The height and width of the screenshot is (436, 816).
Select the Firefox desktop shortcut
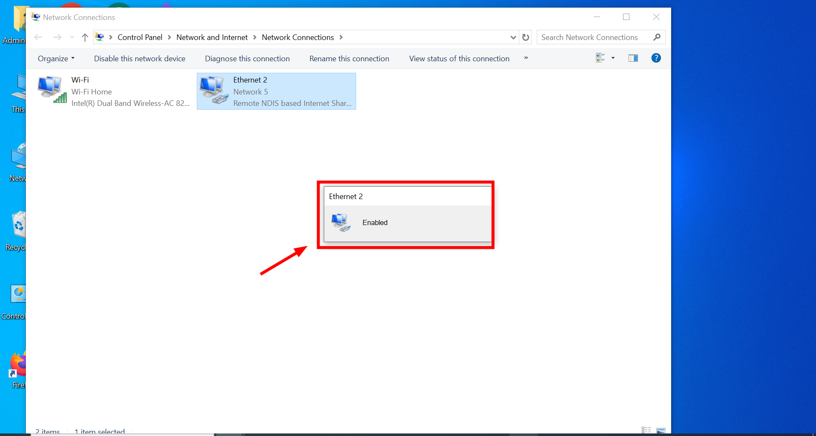click(x=17, y=369)
